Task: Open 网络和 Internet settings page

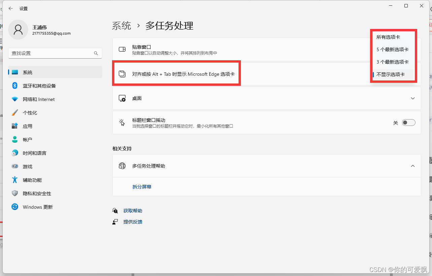Action: (x=55, y=99)
